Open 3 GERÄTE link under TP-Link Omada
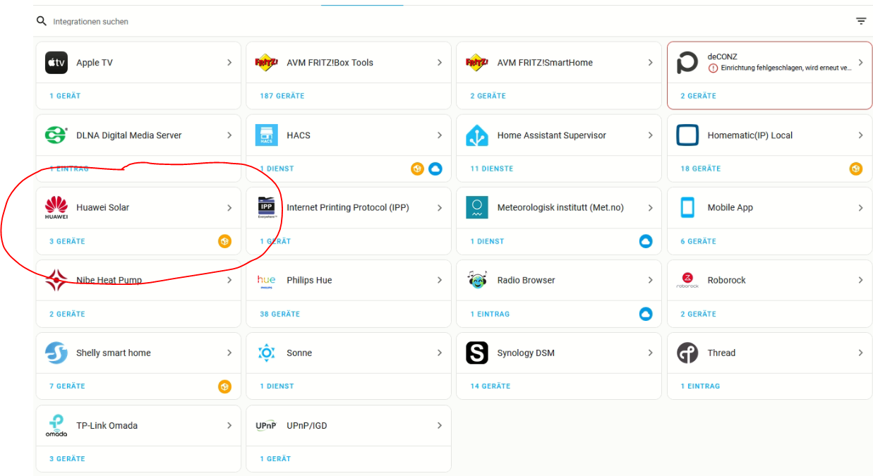The image size is (873, 476). 67,459
